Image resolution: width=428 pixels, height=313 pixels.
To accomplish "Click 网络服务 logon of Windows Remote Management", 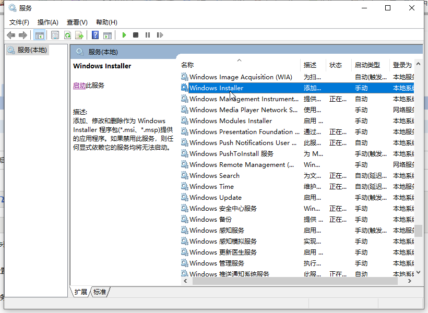I will [403, 165].
